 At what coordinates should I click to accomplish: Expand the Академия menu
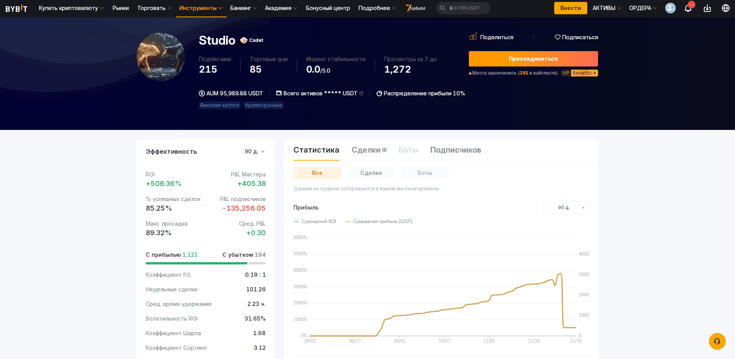pyautogui.click(x=281, y=8)
